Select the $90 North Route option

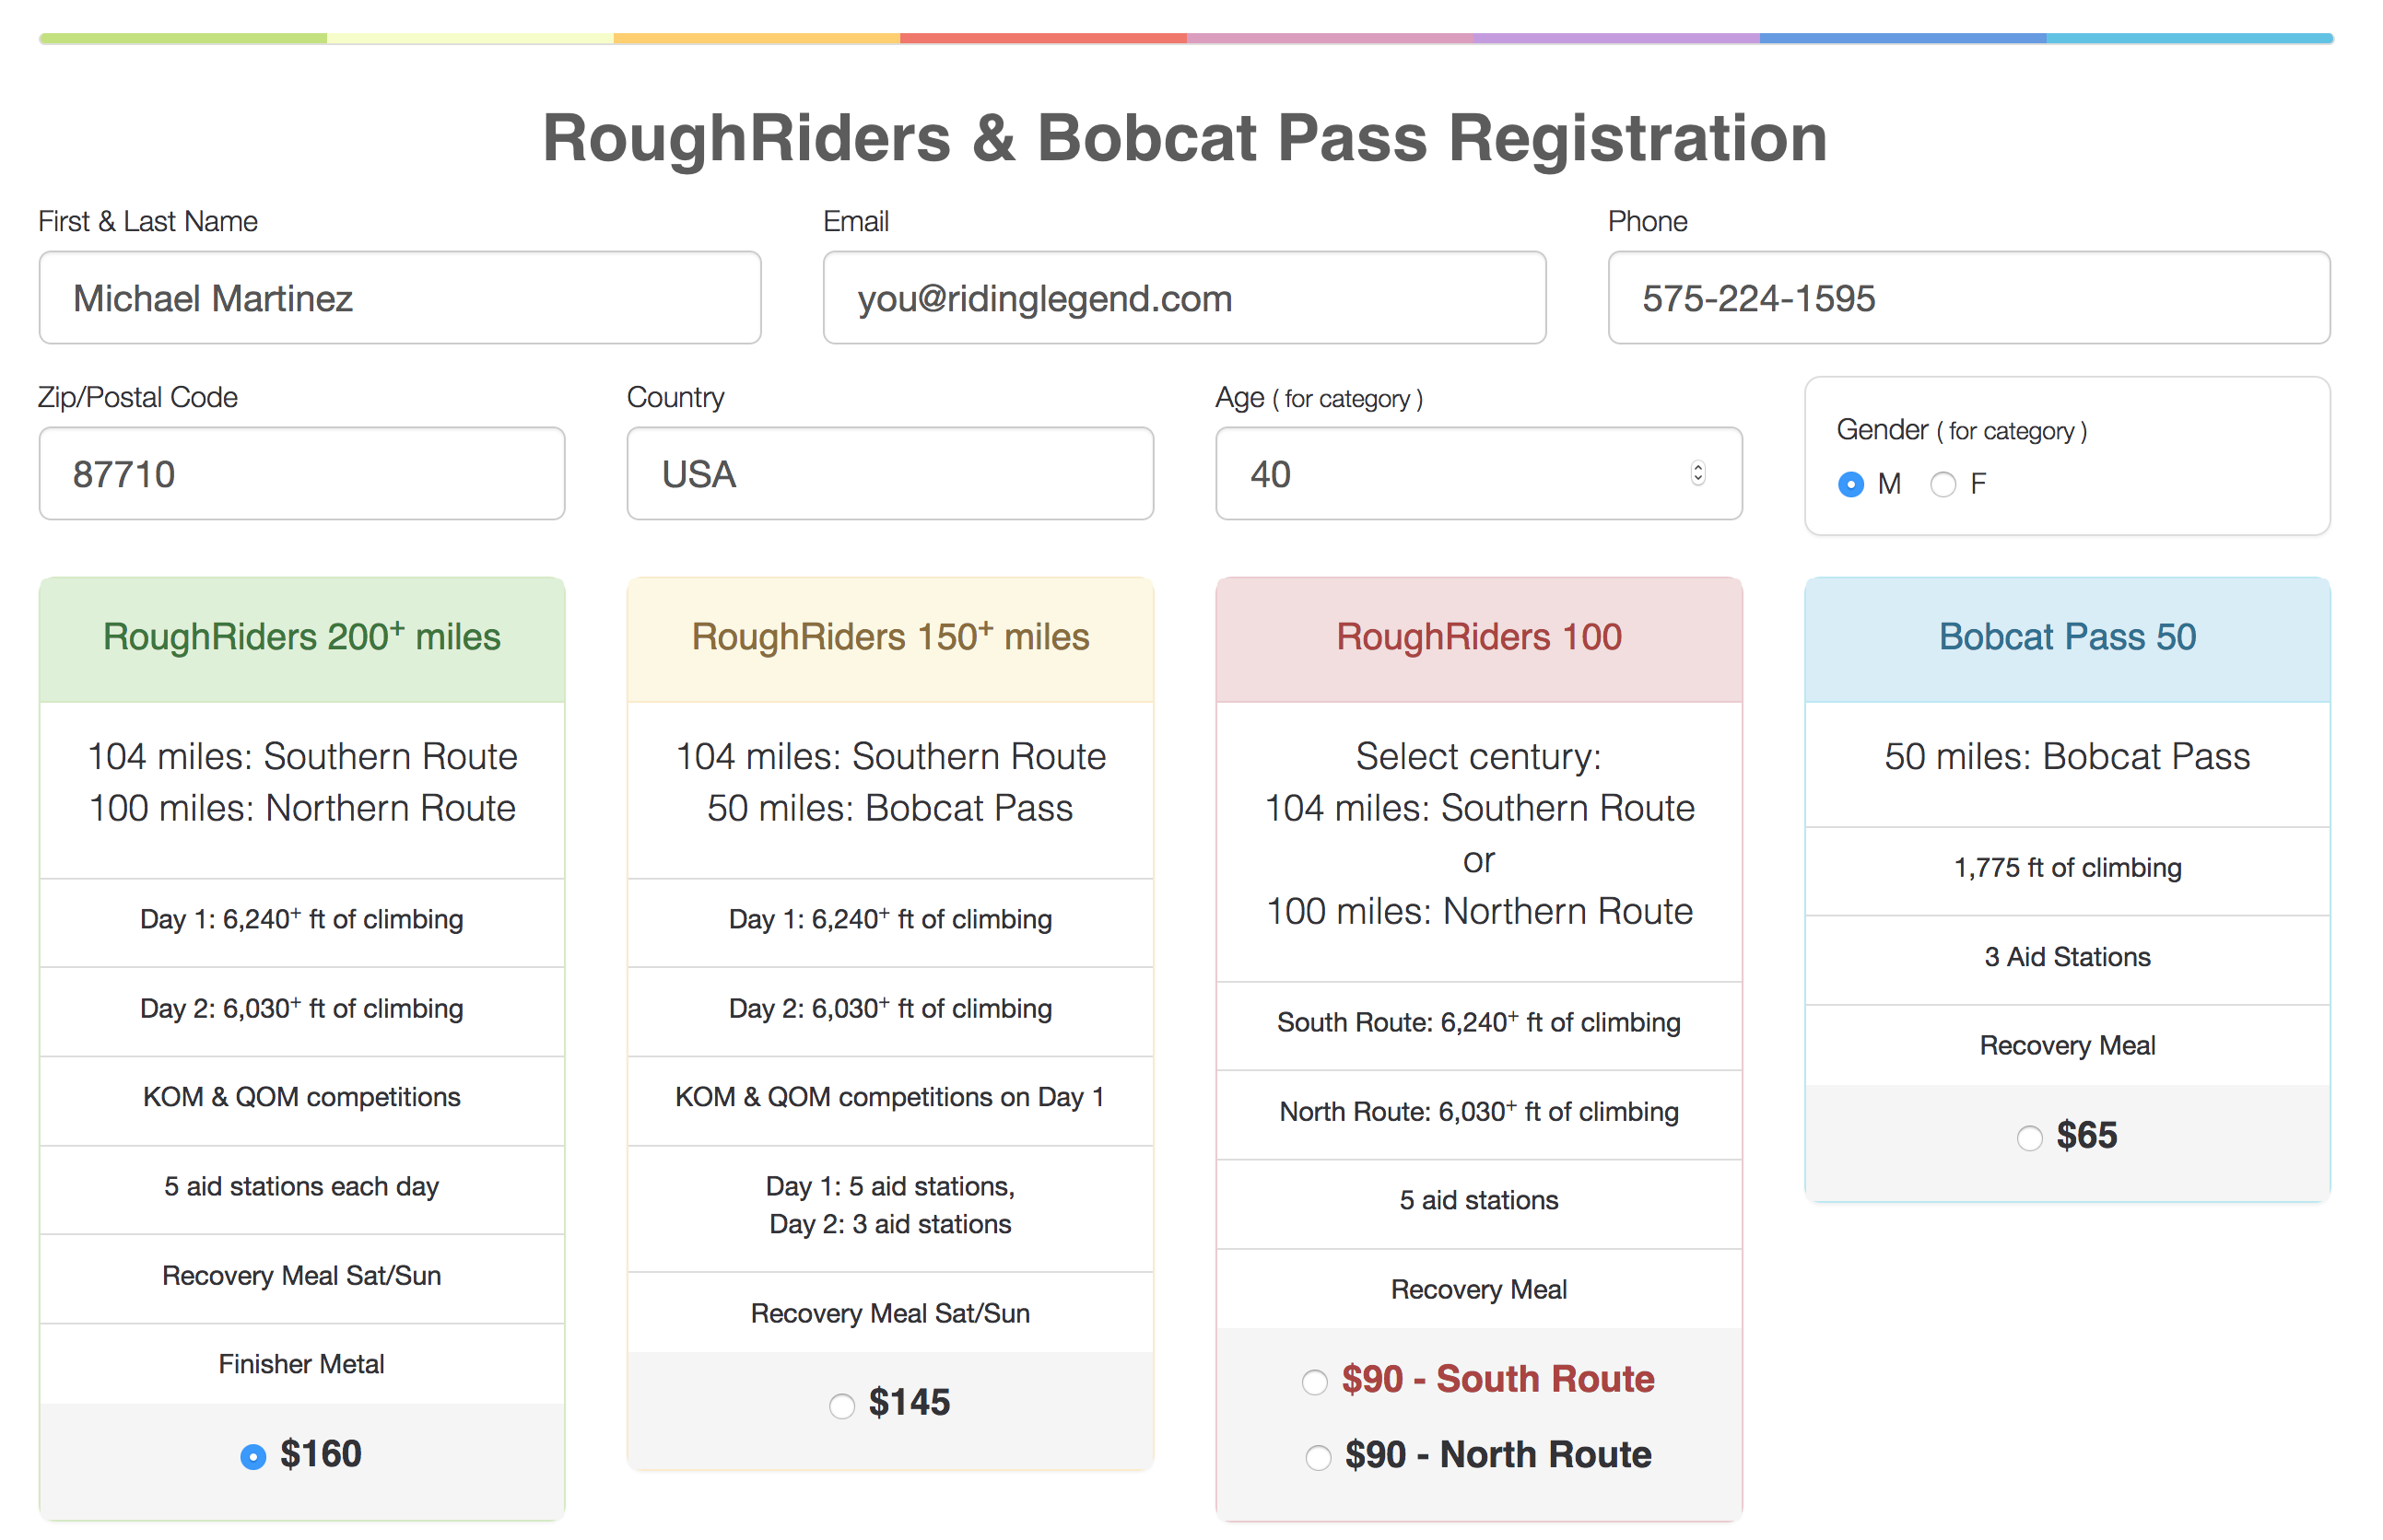coord(1318,1457)
